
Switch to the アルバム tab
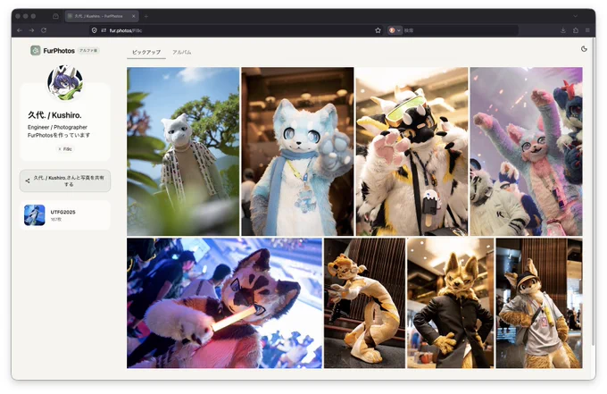tap(181, 52)
